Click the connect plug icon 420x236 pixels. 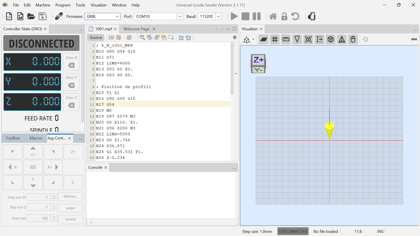(x=59, y=16)
